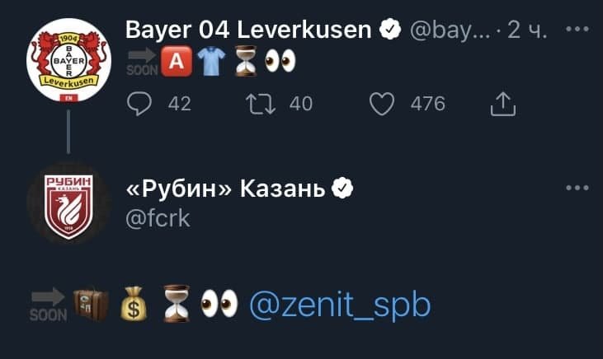The width and height of the screenshot is (603, 359).
Task: Open the Rubin Kazan tweet options menu
Action: (x=577, y=189)
